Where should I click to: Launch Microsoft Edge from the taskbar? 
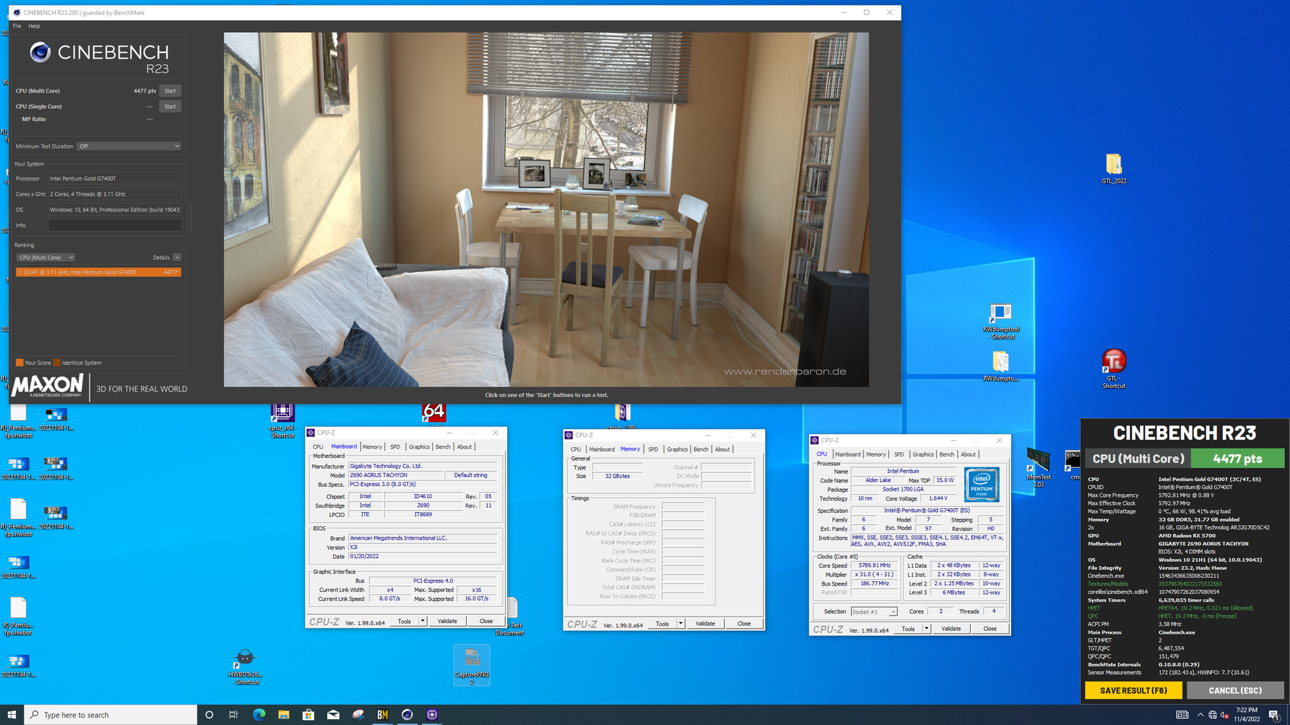click(x=259, y=714)
